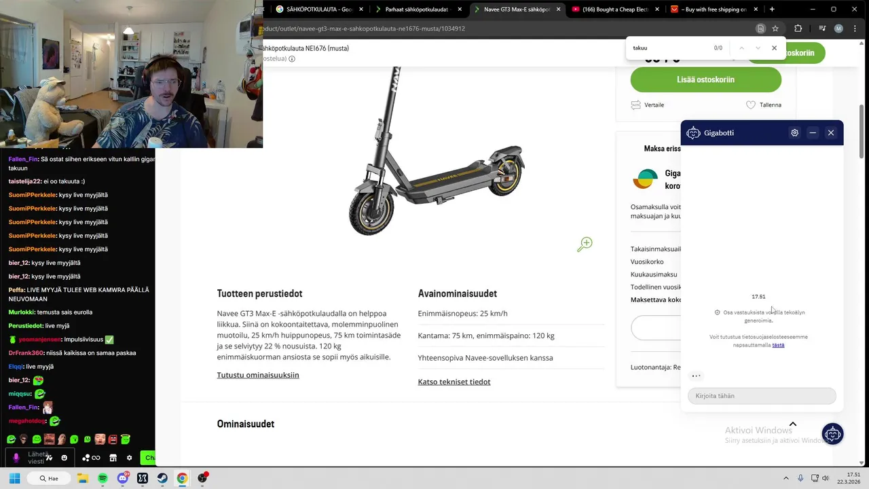The height and width of the screenshot is (489, 869).
Task: Click username DrFrank360 in chat
Action: [x=24, y=353]
